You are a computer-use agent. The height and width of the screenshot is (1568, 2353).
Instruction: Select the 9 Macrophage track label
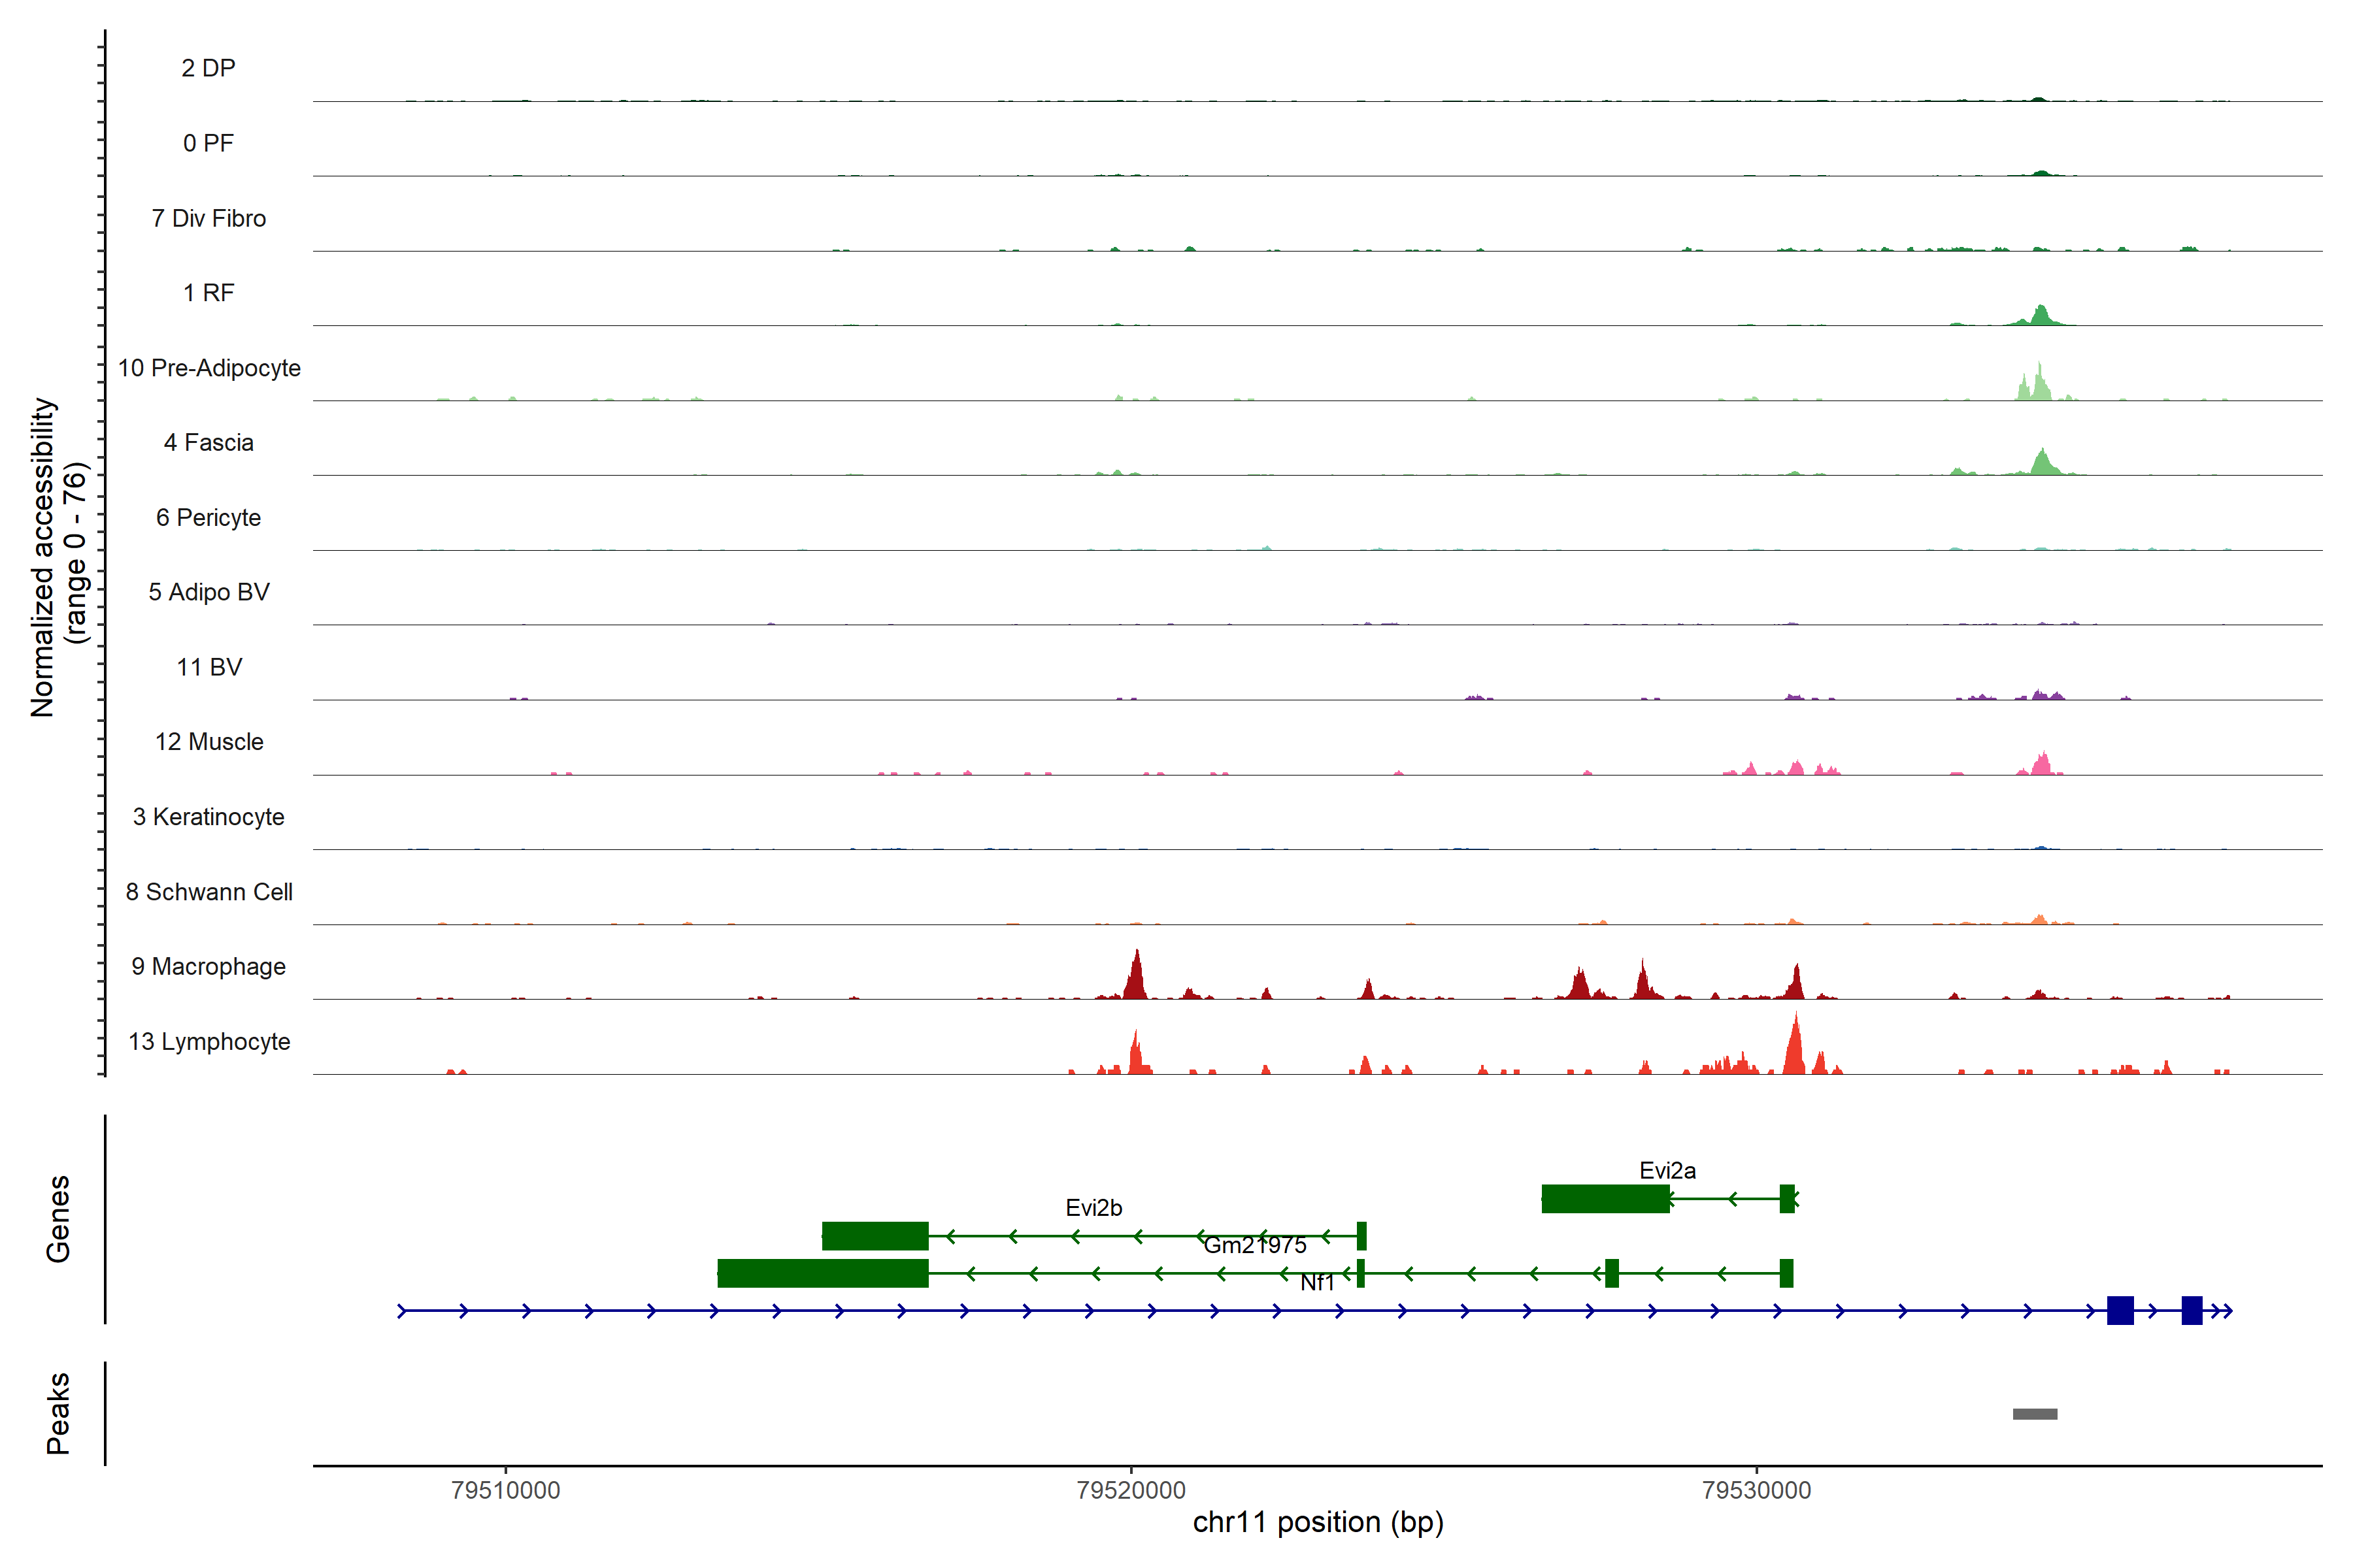pos(208,966)
